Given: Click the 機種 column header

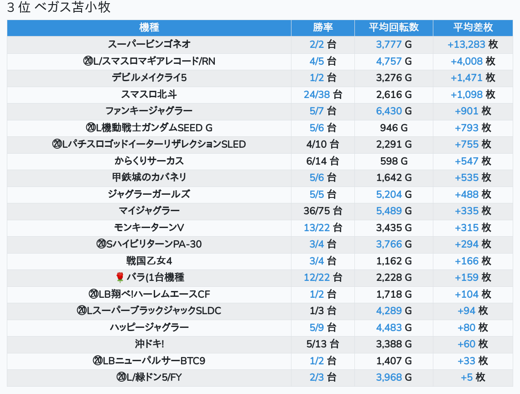Looking at the screenshot, I should pyautogui.click(x=149, y=27).
